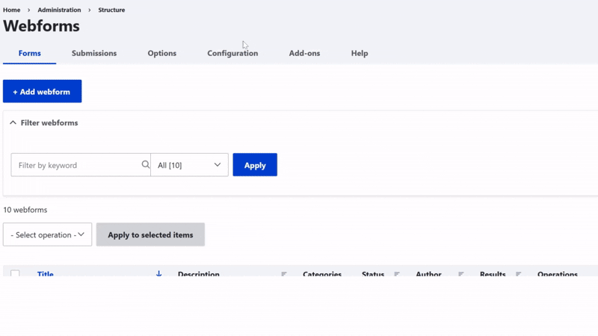Click Apply to selected items button
This screenshot has width=598, height=336.
point(151,234)
